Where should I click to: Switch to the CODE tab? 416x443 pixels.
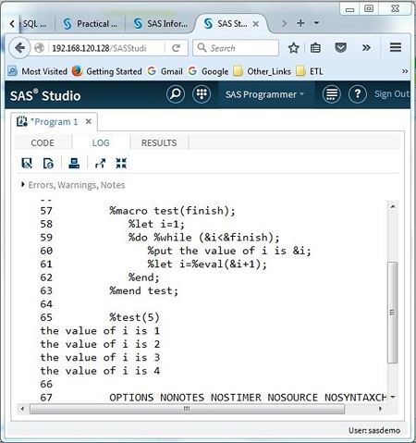click(43, 142)
